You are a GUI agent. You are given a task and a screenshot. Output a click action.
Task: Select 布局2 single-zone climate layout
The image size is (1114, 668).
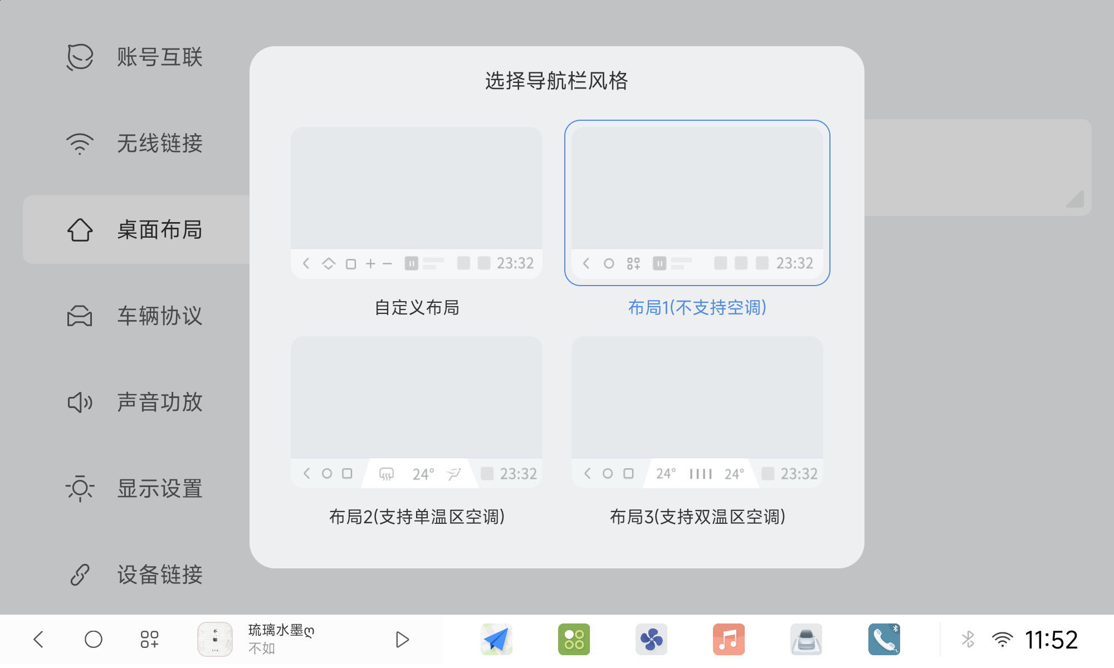417,412
